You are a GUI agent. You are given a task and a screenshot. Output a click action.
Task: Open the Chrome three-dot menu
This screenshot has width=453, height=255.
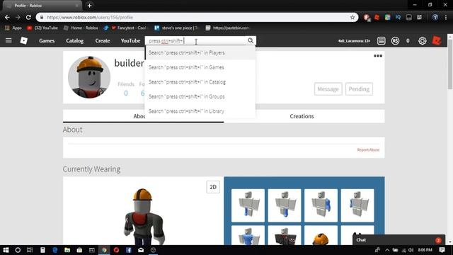446,17
